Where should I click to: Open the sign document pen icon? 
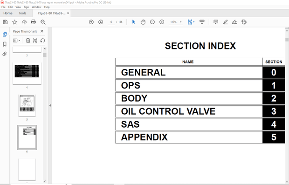(x=234, y=22)
